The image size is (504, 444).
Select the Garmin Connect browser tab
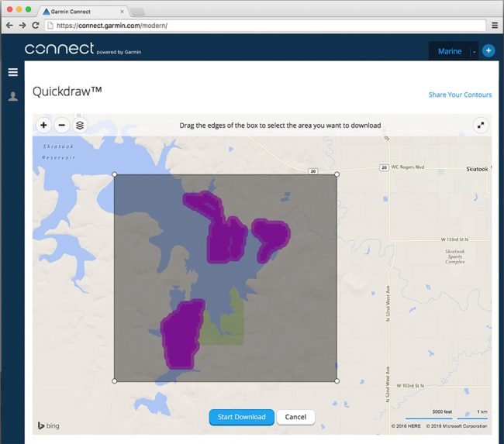point(82,12)
